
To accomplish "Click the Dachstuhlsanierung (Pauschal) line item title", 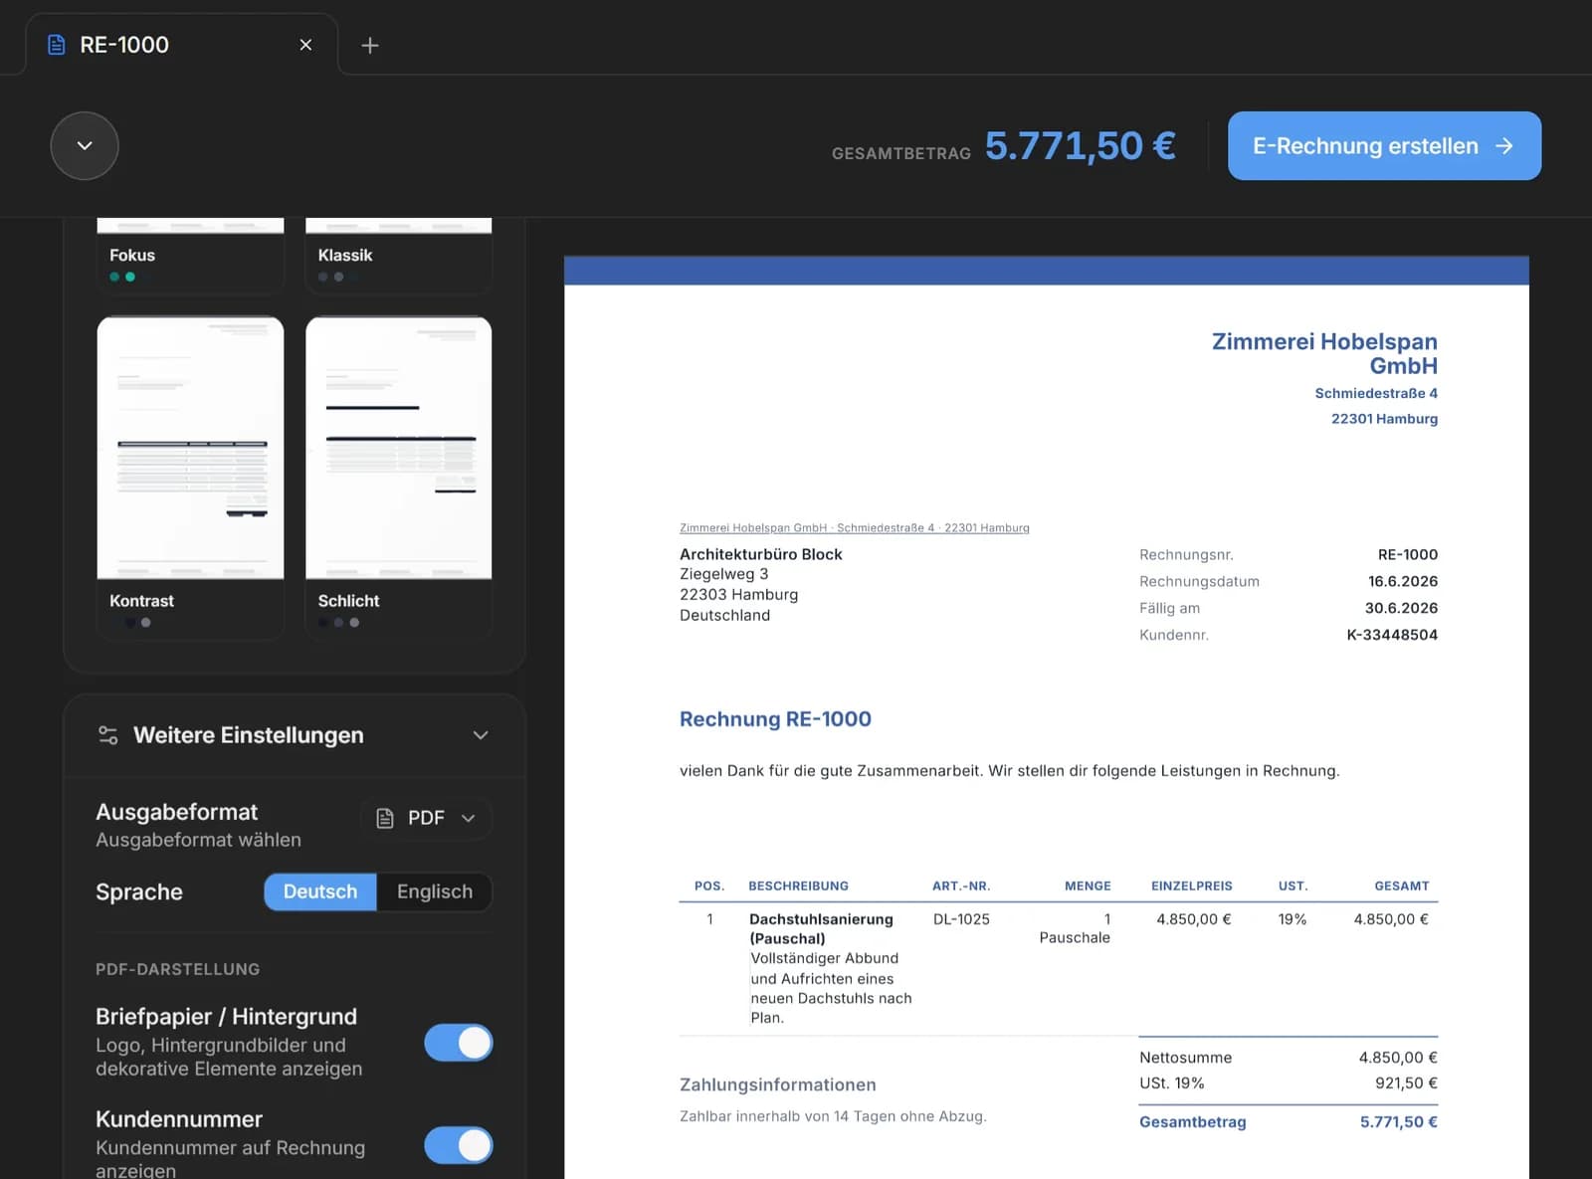I will [x=821, y=928].
